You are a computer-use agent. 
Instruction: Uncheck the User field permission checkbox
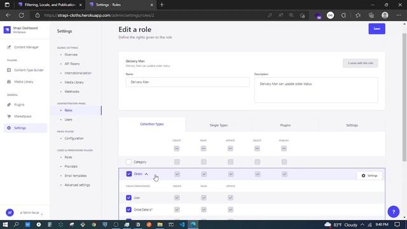[x=128, y=198]
